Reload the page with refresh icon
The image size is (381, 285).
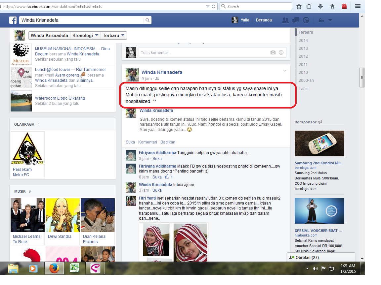213,7
